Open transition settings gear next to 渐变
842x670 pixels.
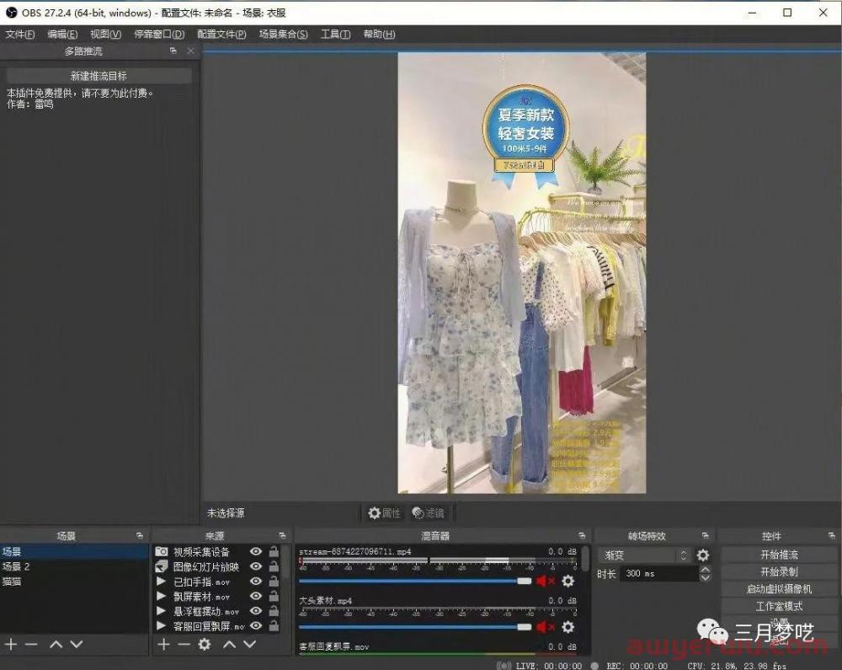(703, 555)
